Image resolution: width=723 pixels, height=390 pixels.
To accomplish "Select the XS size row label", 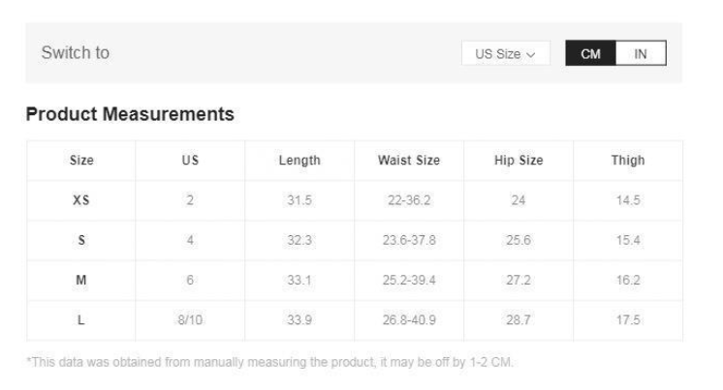I will tap(81, 200).
